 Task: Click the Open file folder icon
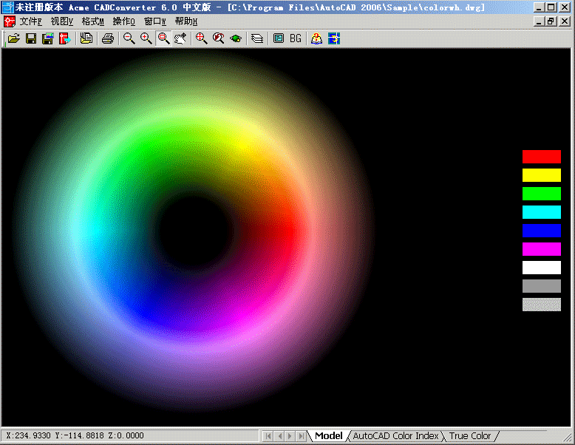[x=13, y=38]
